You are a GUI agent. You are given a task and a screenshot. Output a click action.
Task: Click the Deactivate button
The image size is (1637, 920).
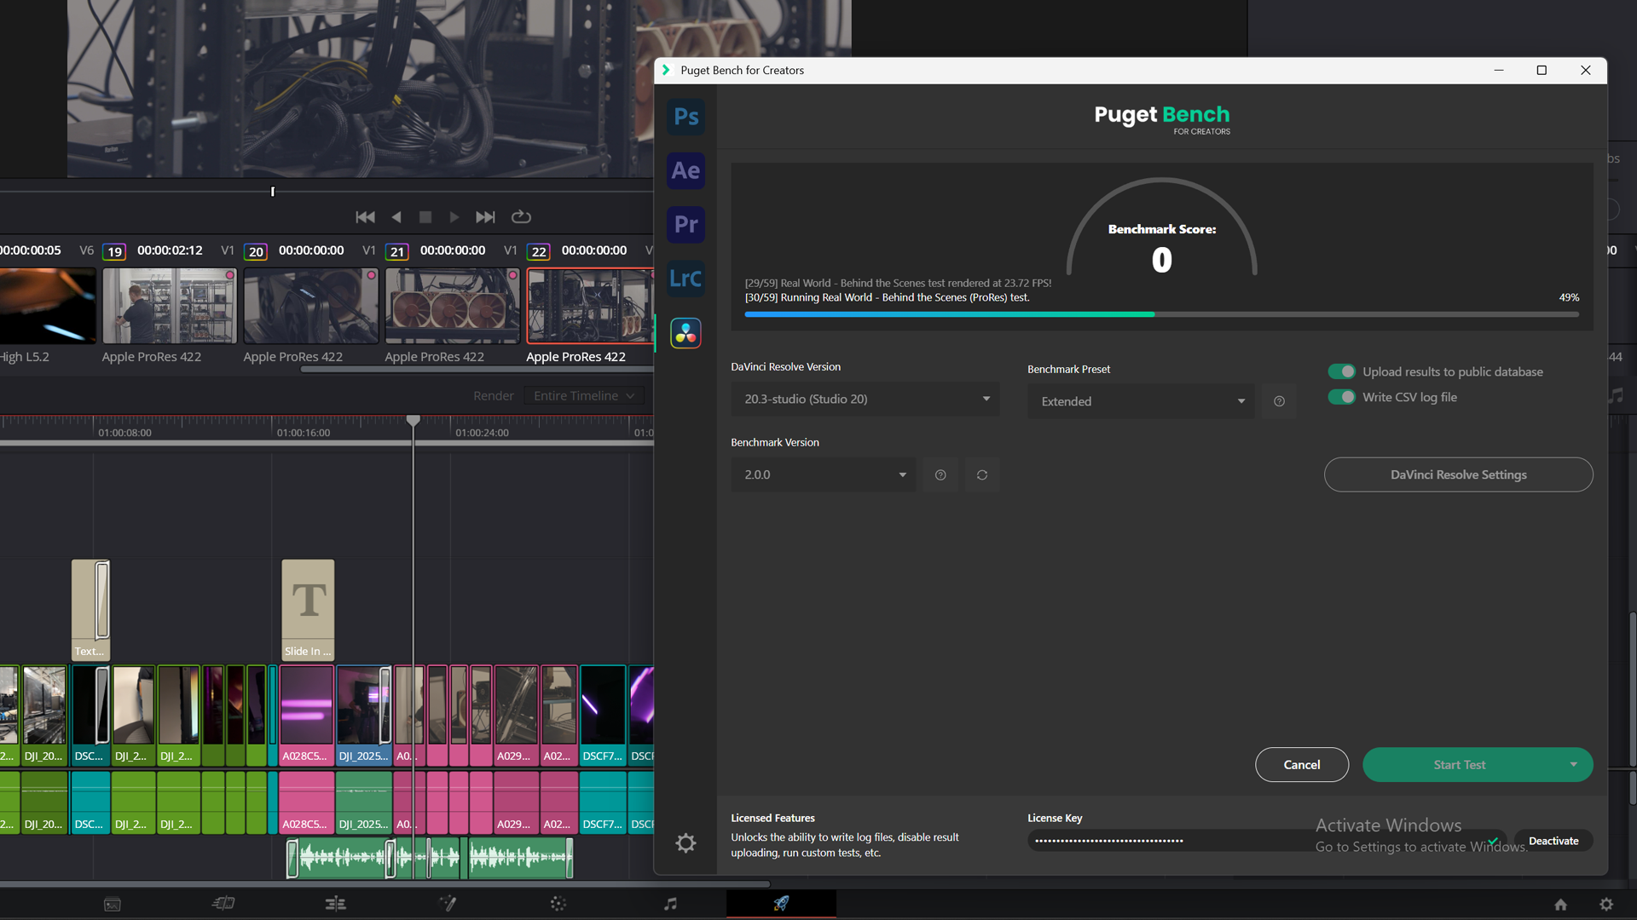[1553, 841]
